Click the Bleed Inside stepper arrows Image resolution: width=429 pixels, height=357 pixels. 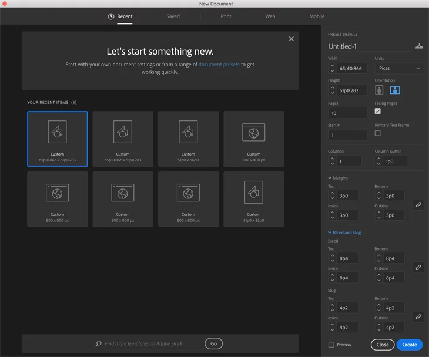pos(332,278)
